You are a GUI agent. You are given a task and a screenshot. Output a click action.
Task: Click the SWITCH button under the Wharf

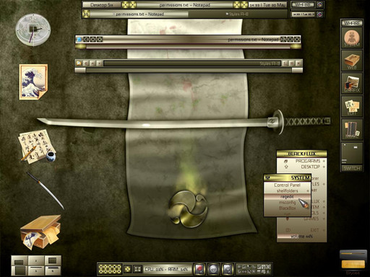coord(352,168)
